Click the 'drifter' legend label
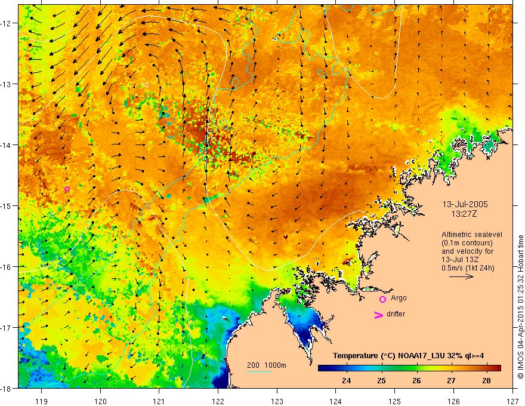Screen dimensions: 525x406 click(396, 314)
